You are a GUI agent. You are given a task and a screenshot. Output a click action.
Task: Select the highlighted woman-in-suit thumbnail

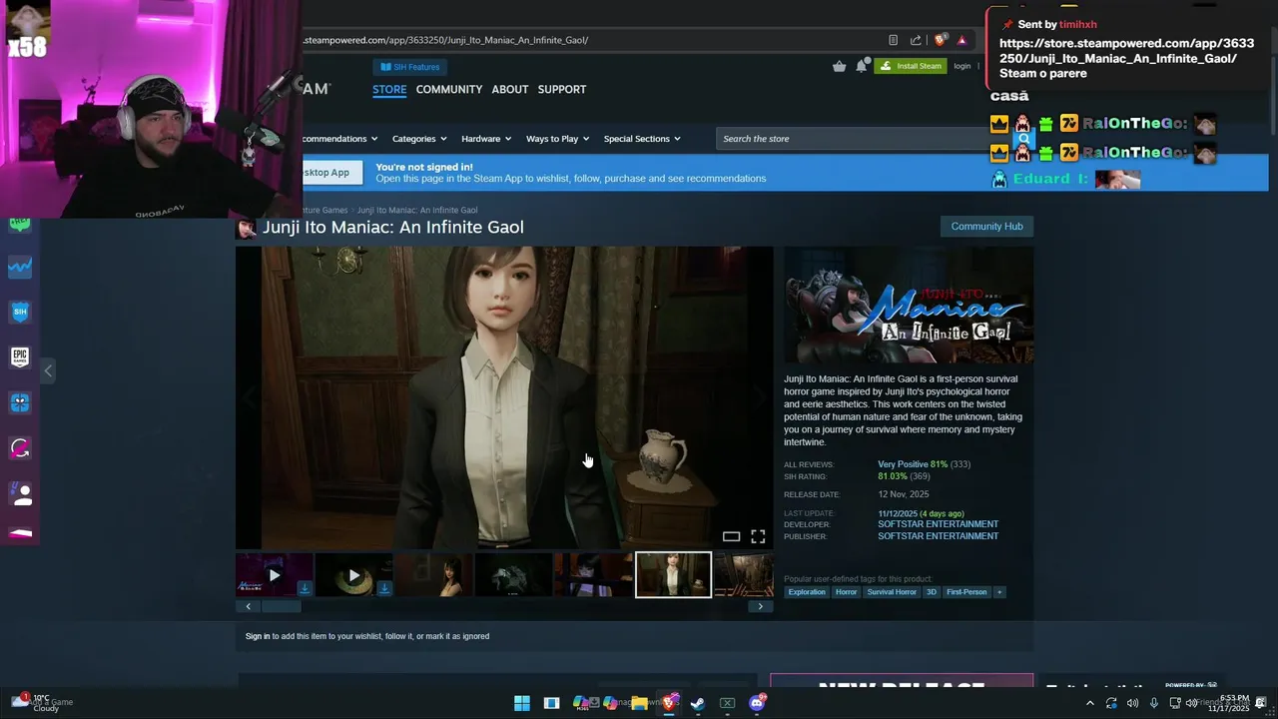pyautogui.click(x=673, y=575)
